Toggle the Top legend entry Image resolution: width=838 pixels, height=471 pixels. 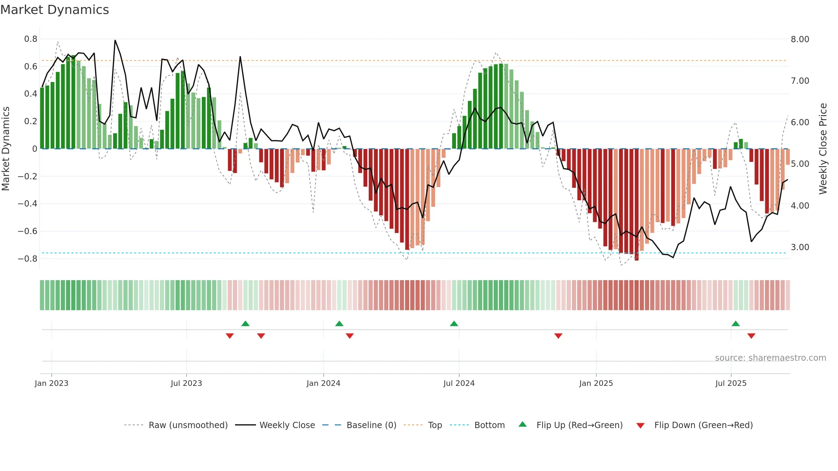click(x=423, y=425)
